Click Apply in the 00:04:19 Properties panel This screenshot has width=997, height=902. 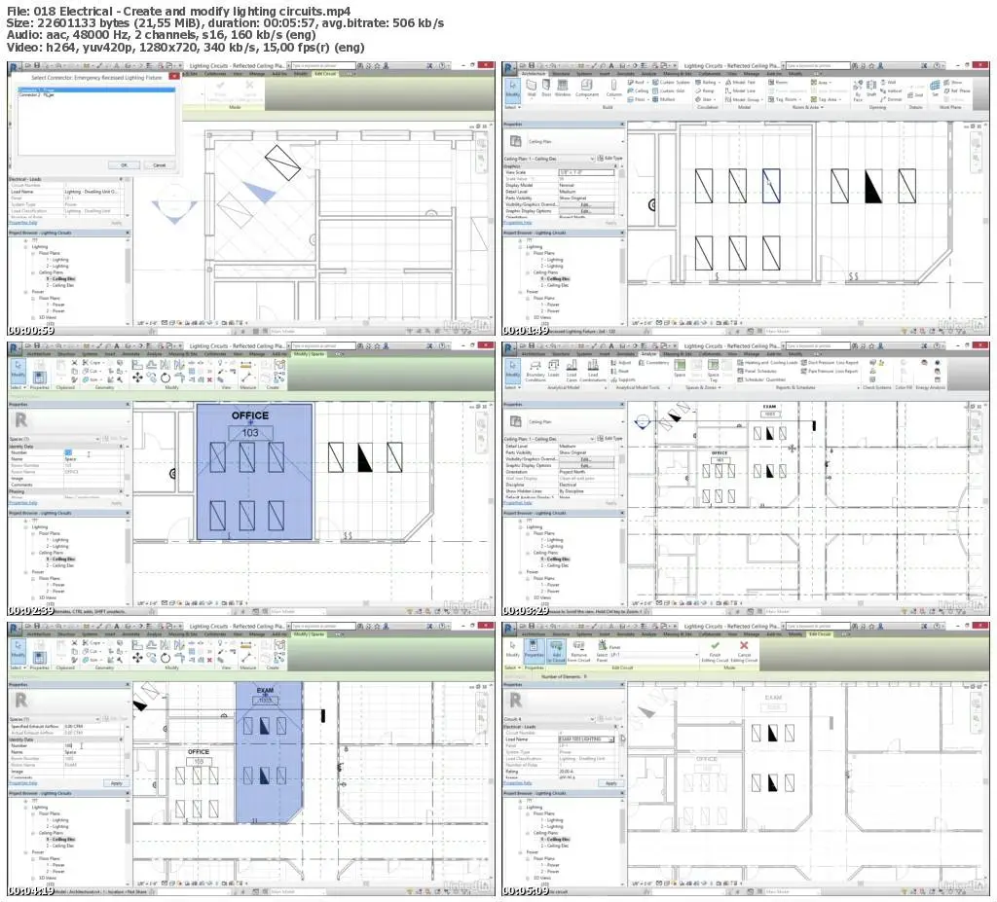click(x=117, y=783)
